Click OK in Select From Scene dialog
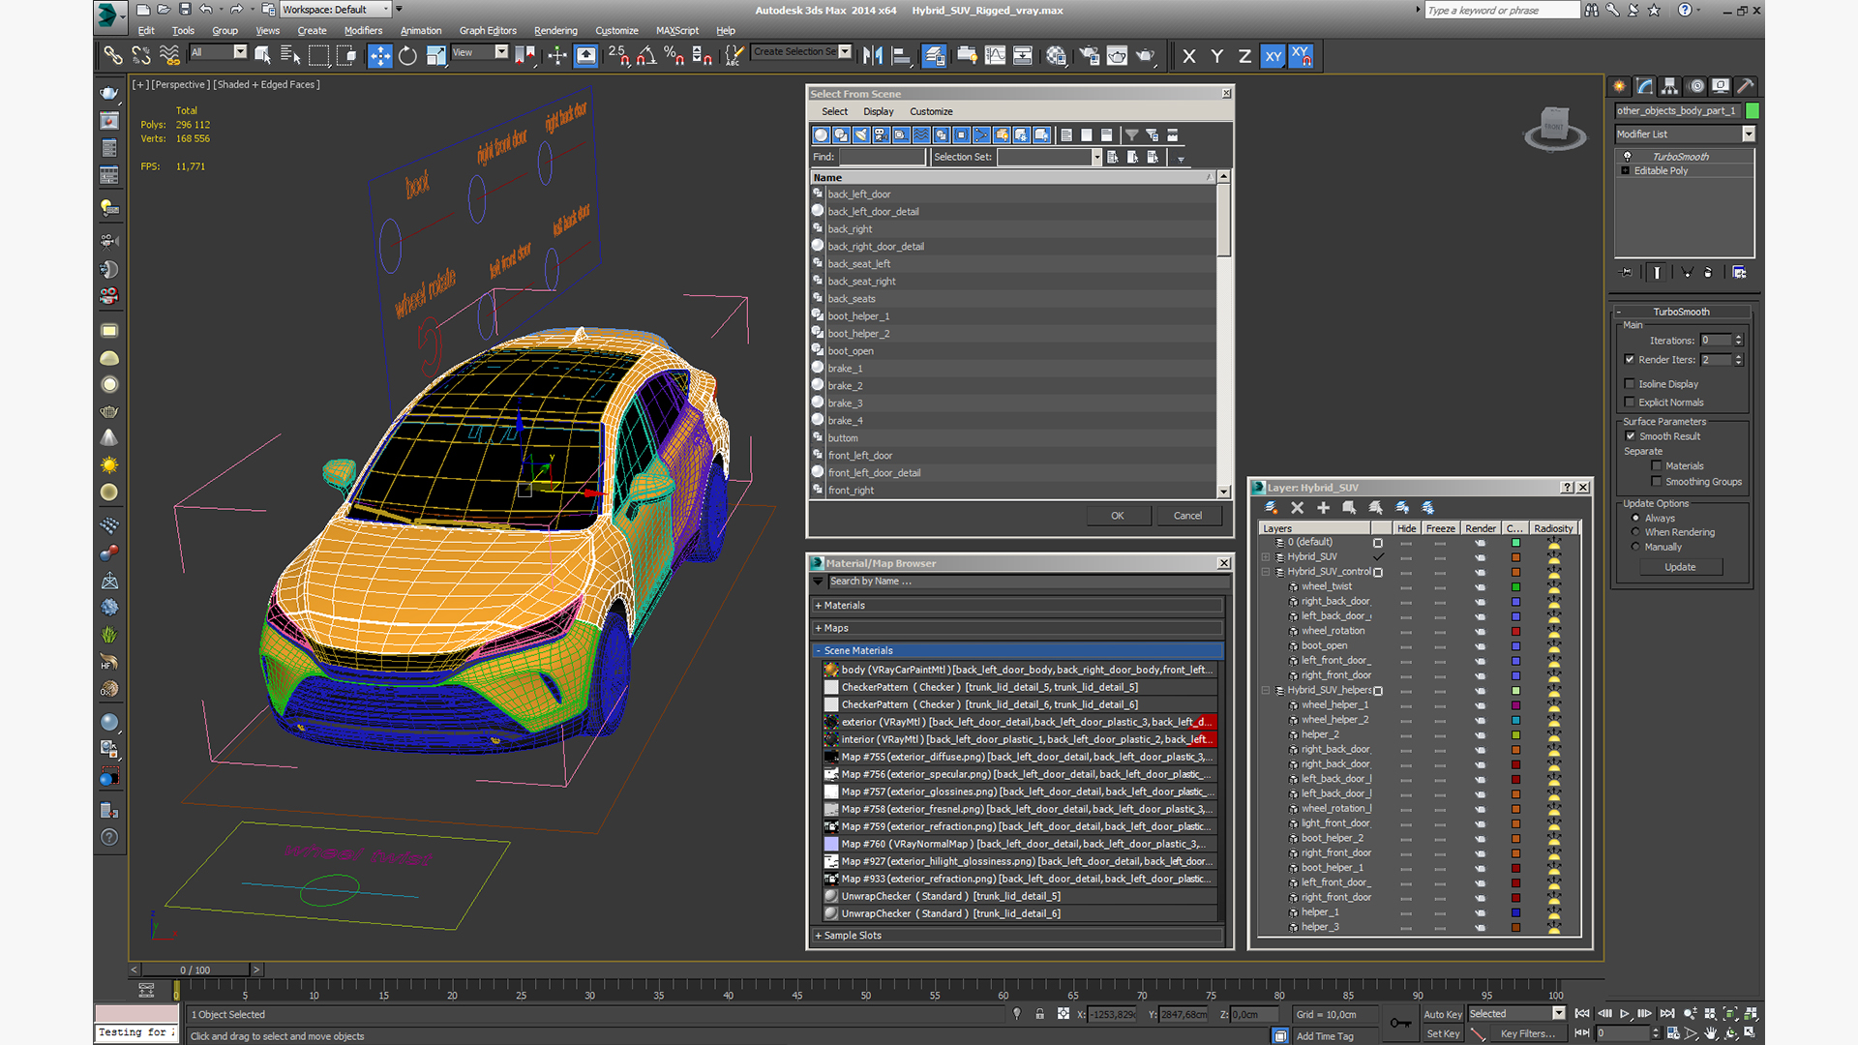1858x1045 pixels. (1117, 516)
